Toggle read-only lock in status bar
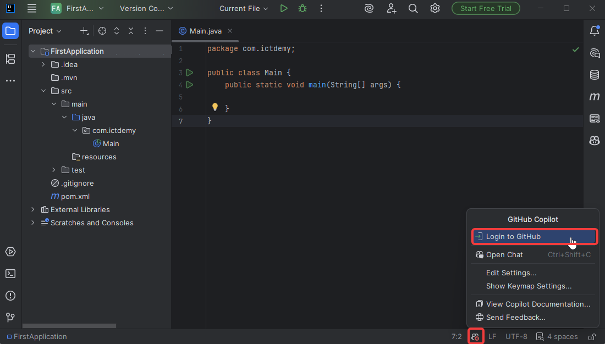Screen dimensions: 605x344 click(591, 337)
